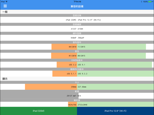This screenshot has height=115, width=154.
Task: Tap the OS初始版本 row header
Action: coord(77,60)
